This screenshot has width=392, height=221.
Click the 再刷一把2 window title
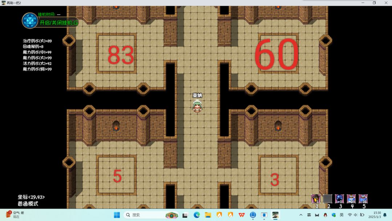coord(14,3)
